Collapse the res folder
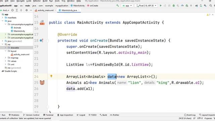The height and width of the screenshot is (121, 215). click(2, 44)
